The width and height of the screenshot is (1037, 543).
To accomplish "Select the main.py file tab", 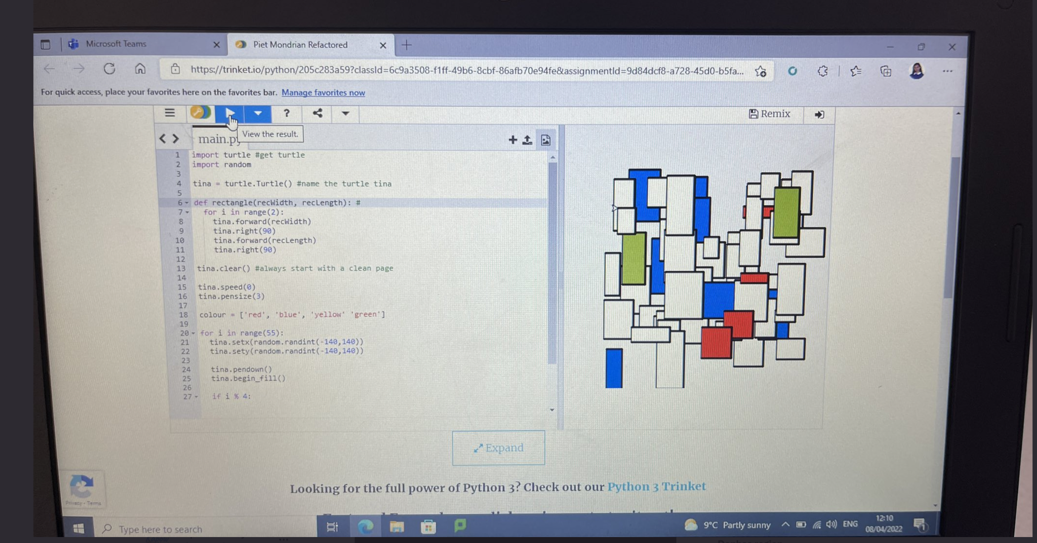I will [x=218, y=139].
